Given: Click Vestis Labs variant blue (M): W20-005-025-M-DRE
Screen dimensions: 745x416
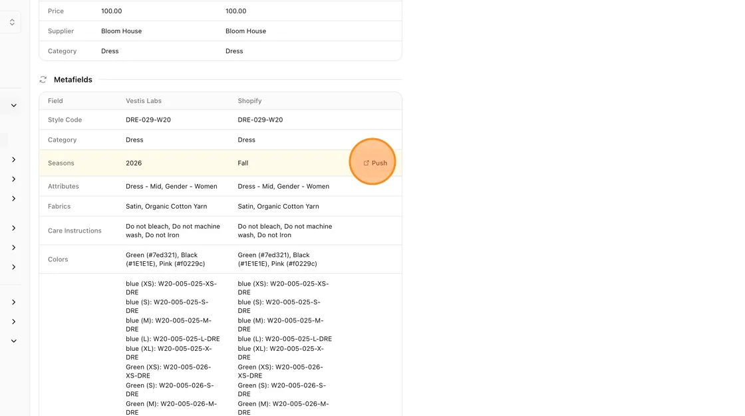Looking at the screenshot, I should click(169, 325).
